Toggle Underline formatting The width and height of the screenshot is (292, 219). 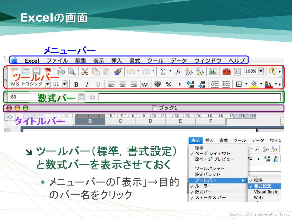tap(98, 85)
